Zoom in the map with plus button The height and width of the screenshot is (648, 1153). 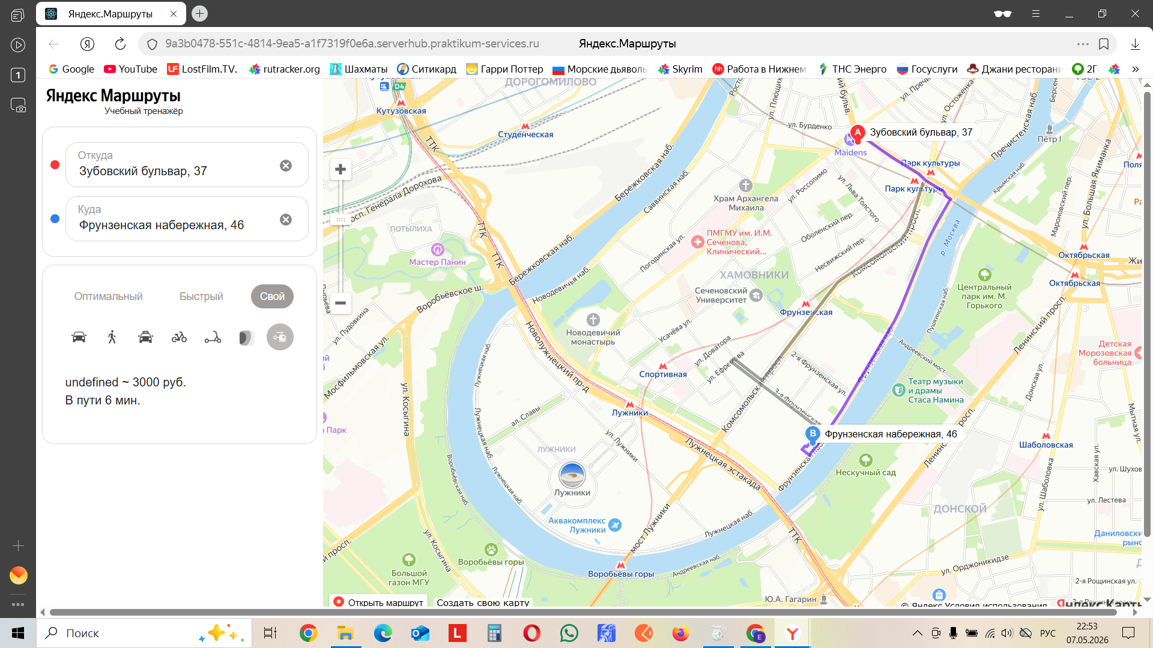340,170
